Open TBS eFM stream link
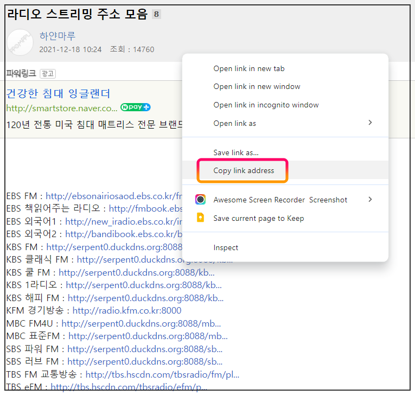 [x=129, y=387]
